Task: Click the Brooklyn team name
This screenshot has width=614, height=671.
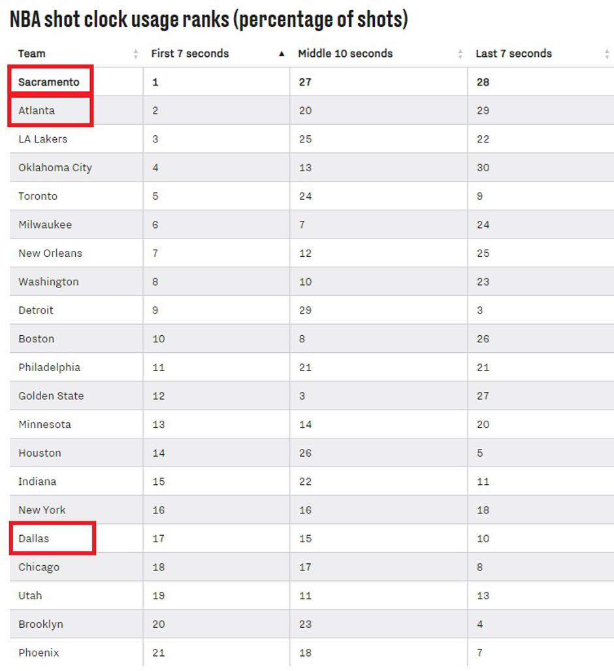Action: pyautogui.click(x=40, y=624)
